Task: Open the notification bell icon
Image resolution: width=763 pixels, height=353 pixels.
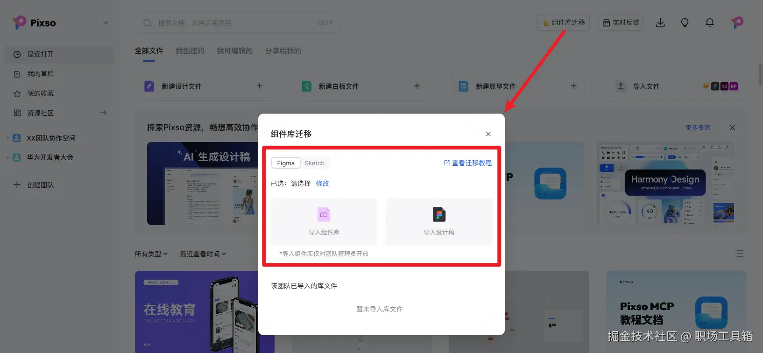Action: pos(710,23)
